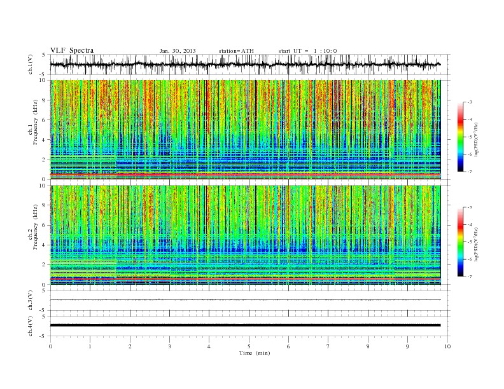Click the "-7" tick on ch.1 colorbar
504x389 pixels.
click(470, 172)
